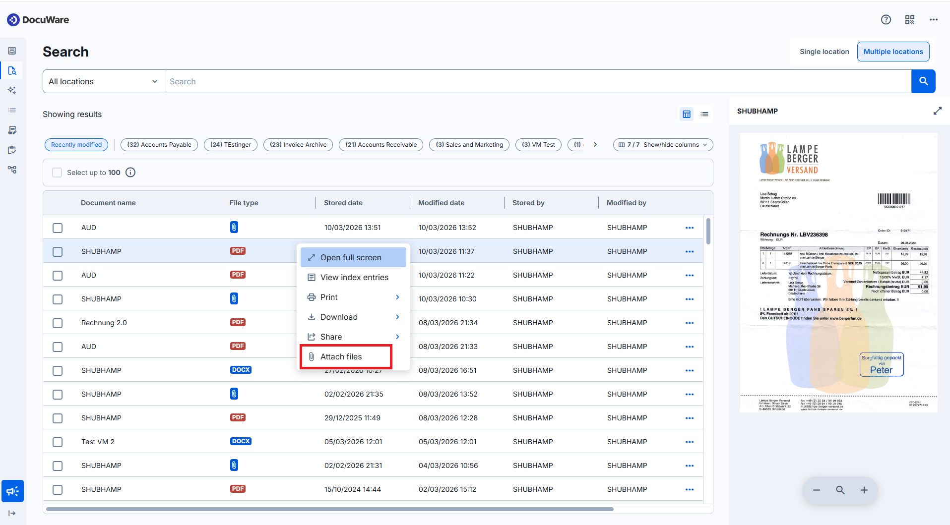
Task: Switch to table view icon
Action: click(687, 114)
